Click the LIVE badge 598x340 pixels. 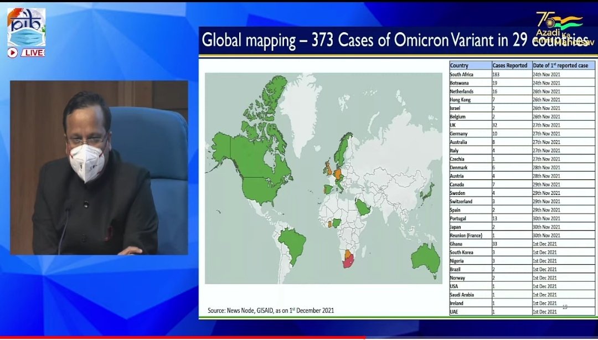[33, 53]
